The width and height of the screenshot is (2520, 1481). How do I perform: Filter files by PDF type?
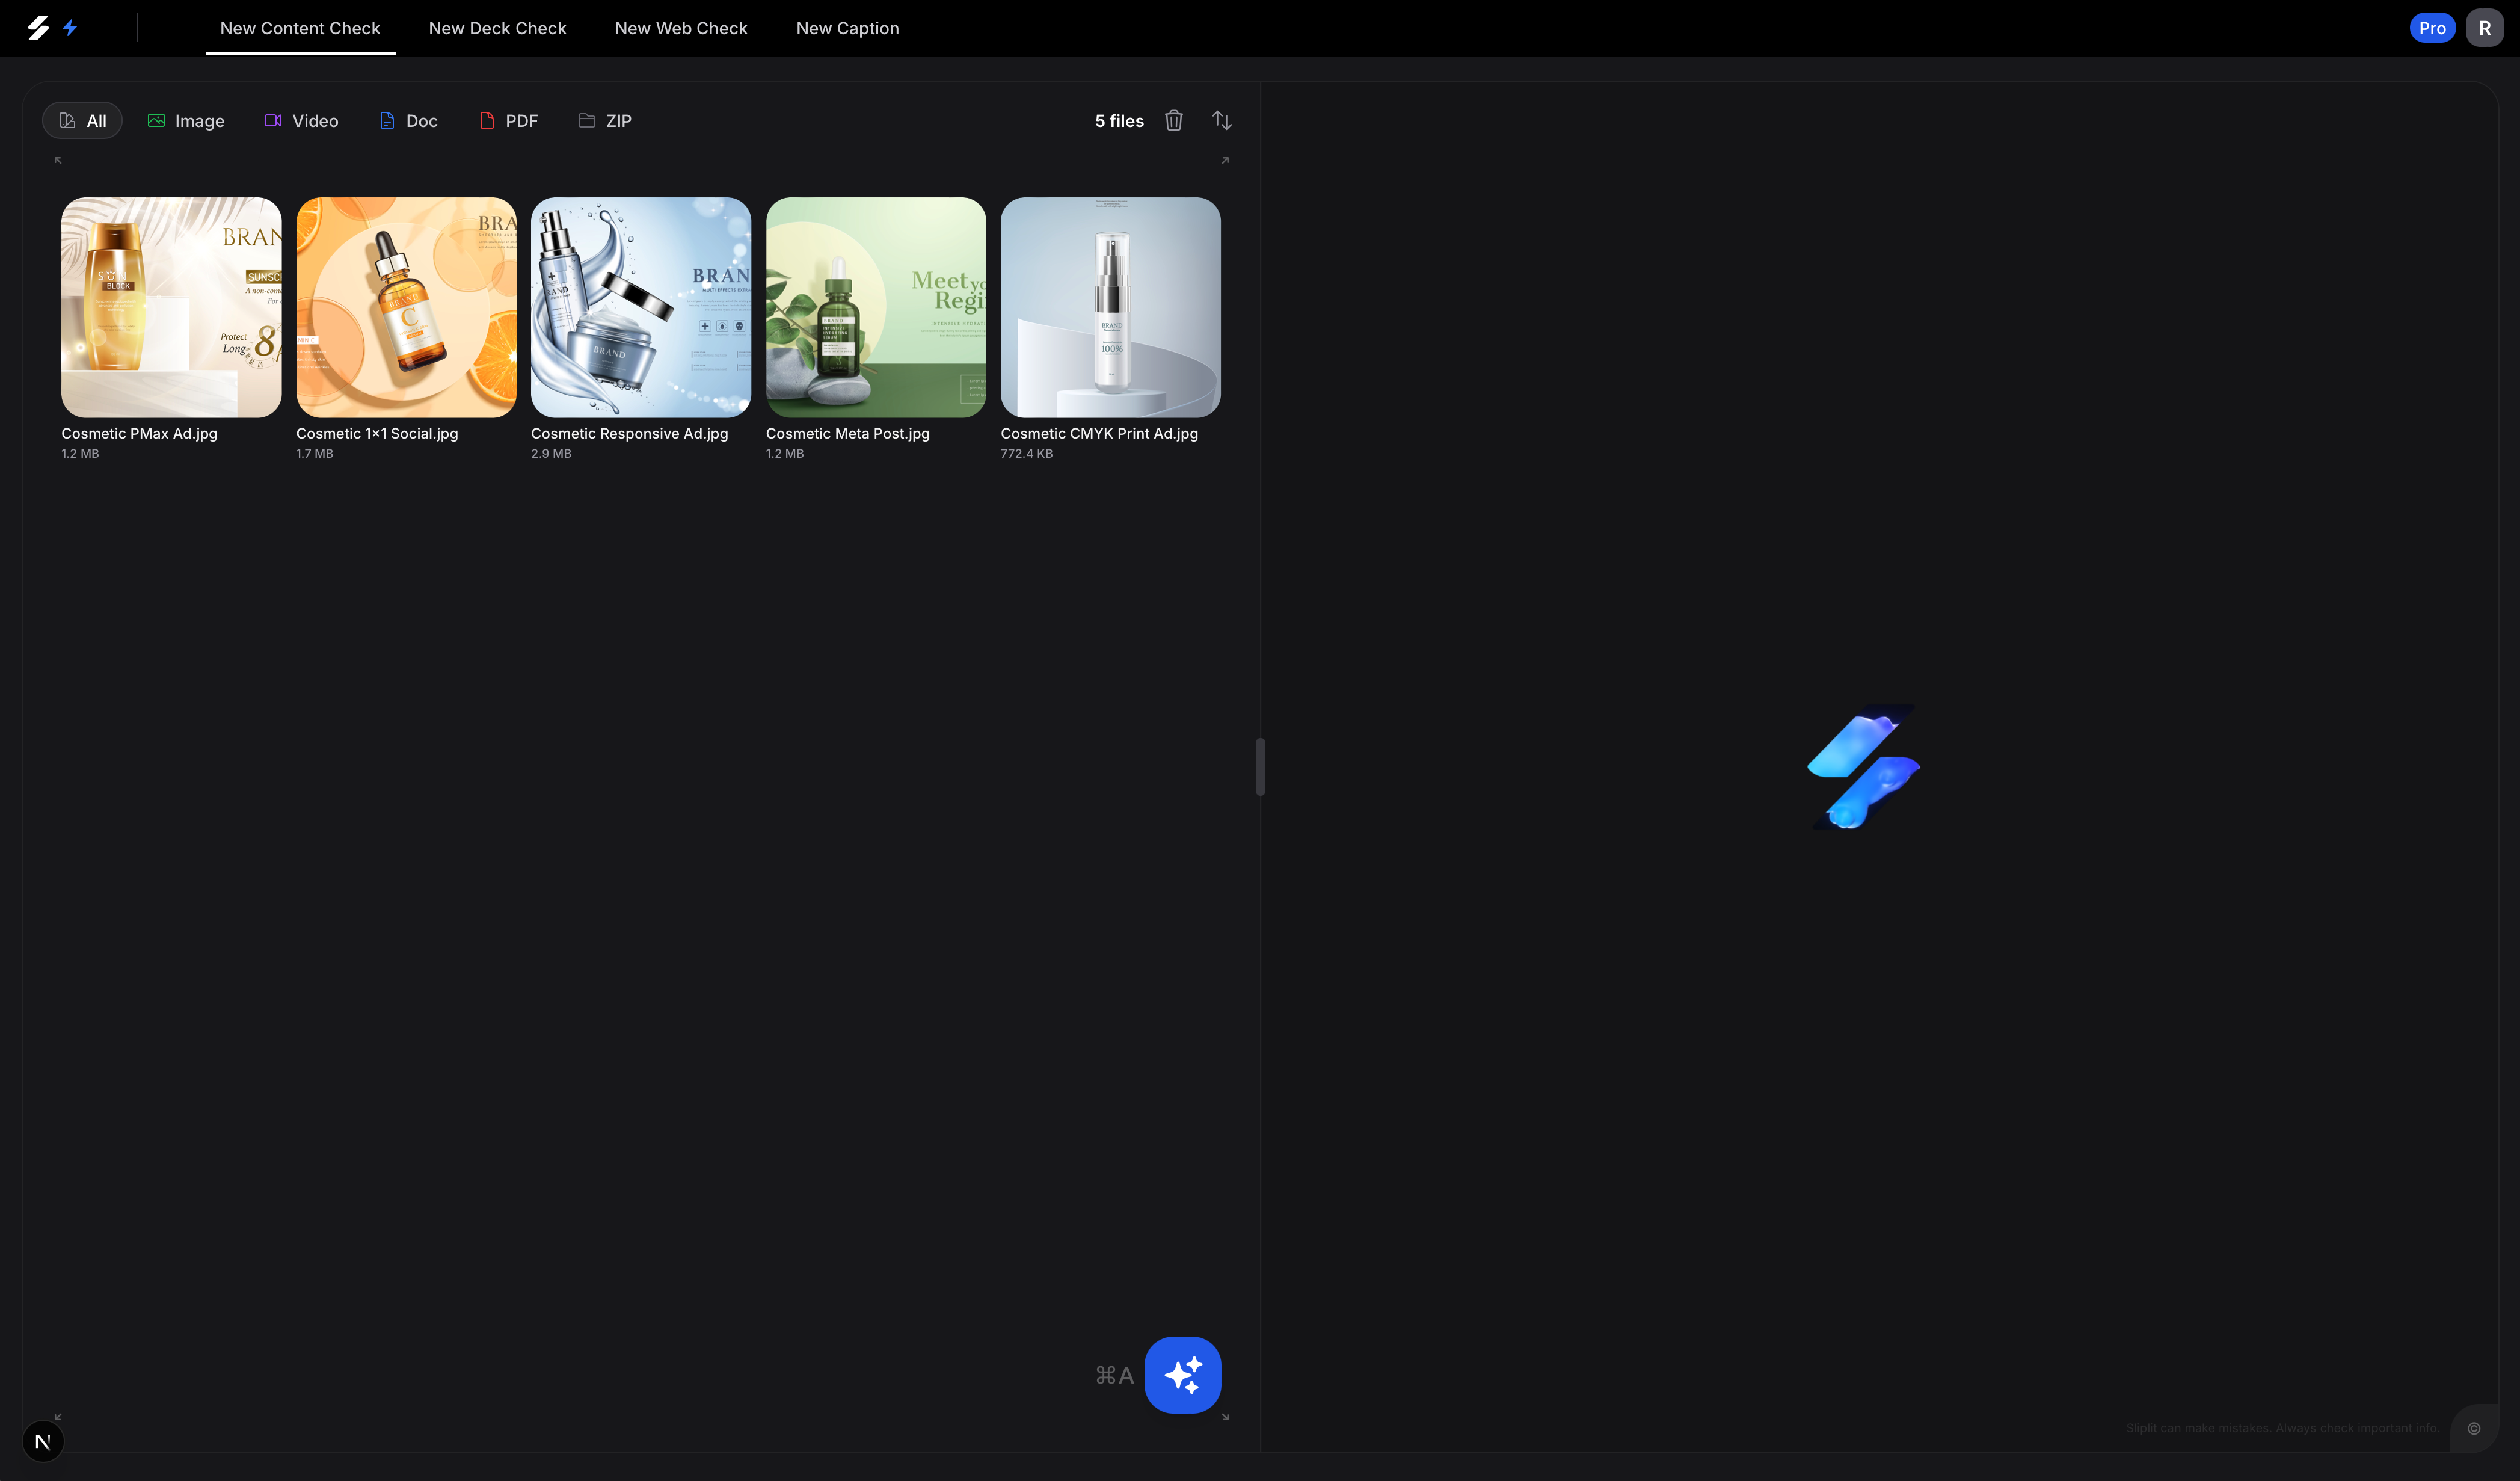[508, 121]
